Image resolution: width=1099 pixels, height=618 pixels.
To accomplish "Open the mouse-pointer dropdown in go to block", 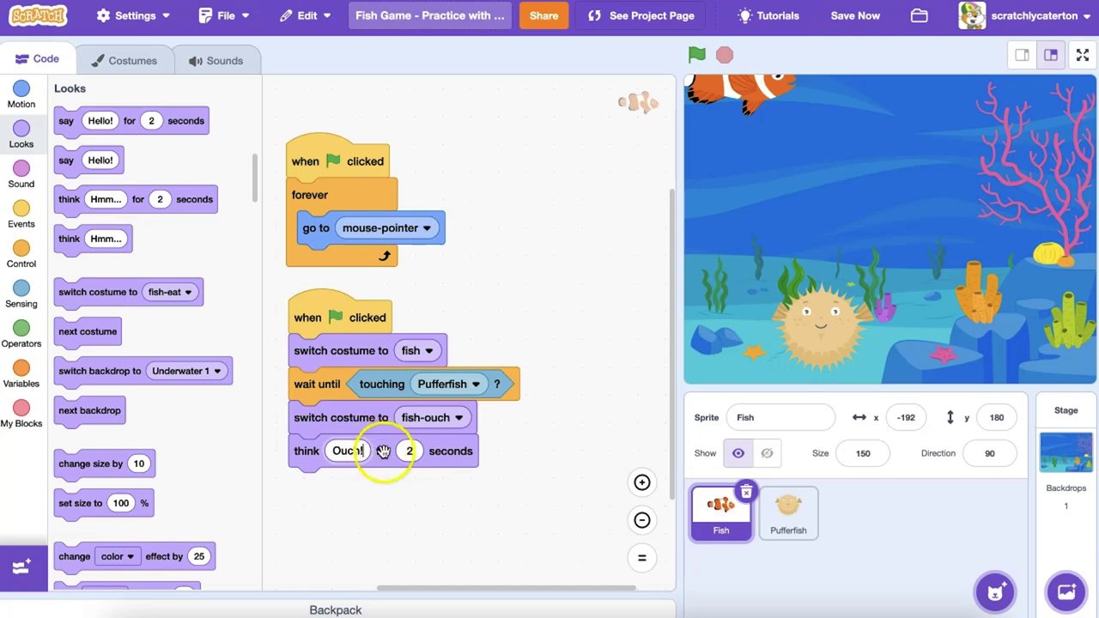I will click(427, 228).
